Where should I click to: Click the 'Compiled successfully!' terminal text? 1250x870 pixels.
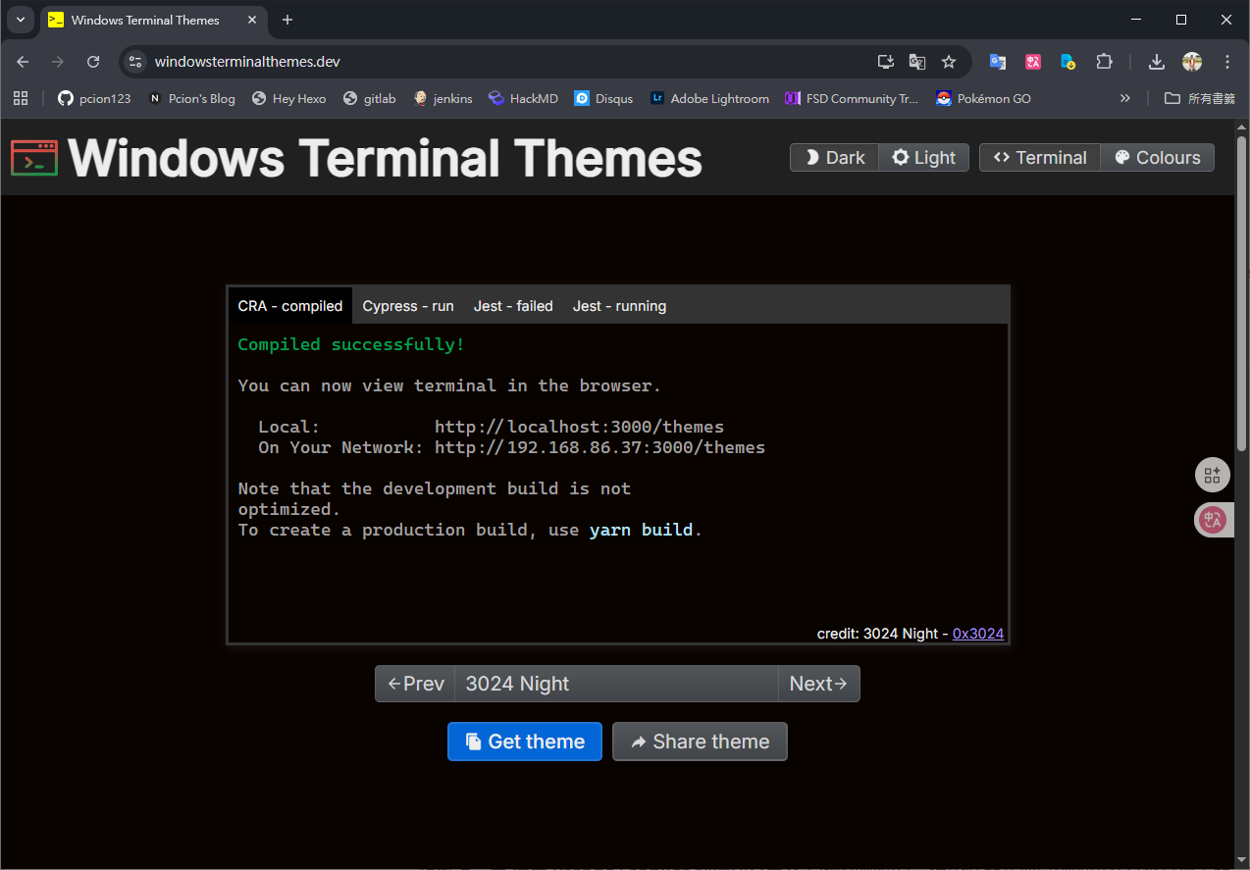click(351, 344)
